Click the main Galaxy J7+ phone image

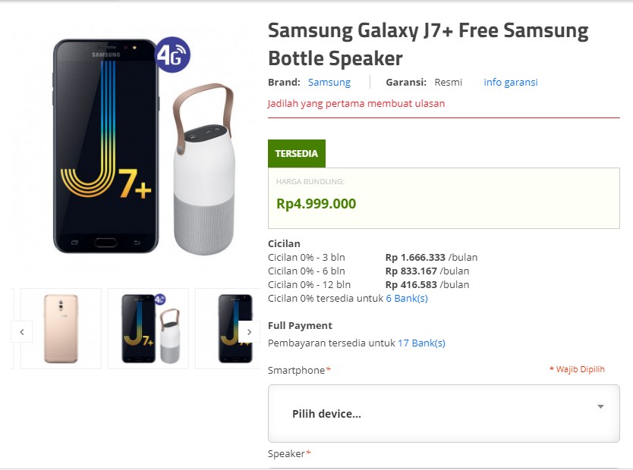coord(106,146)
